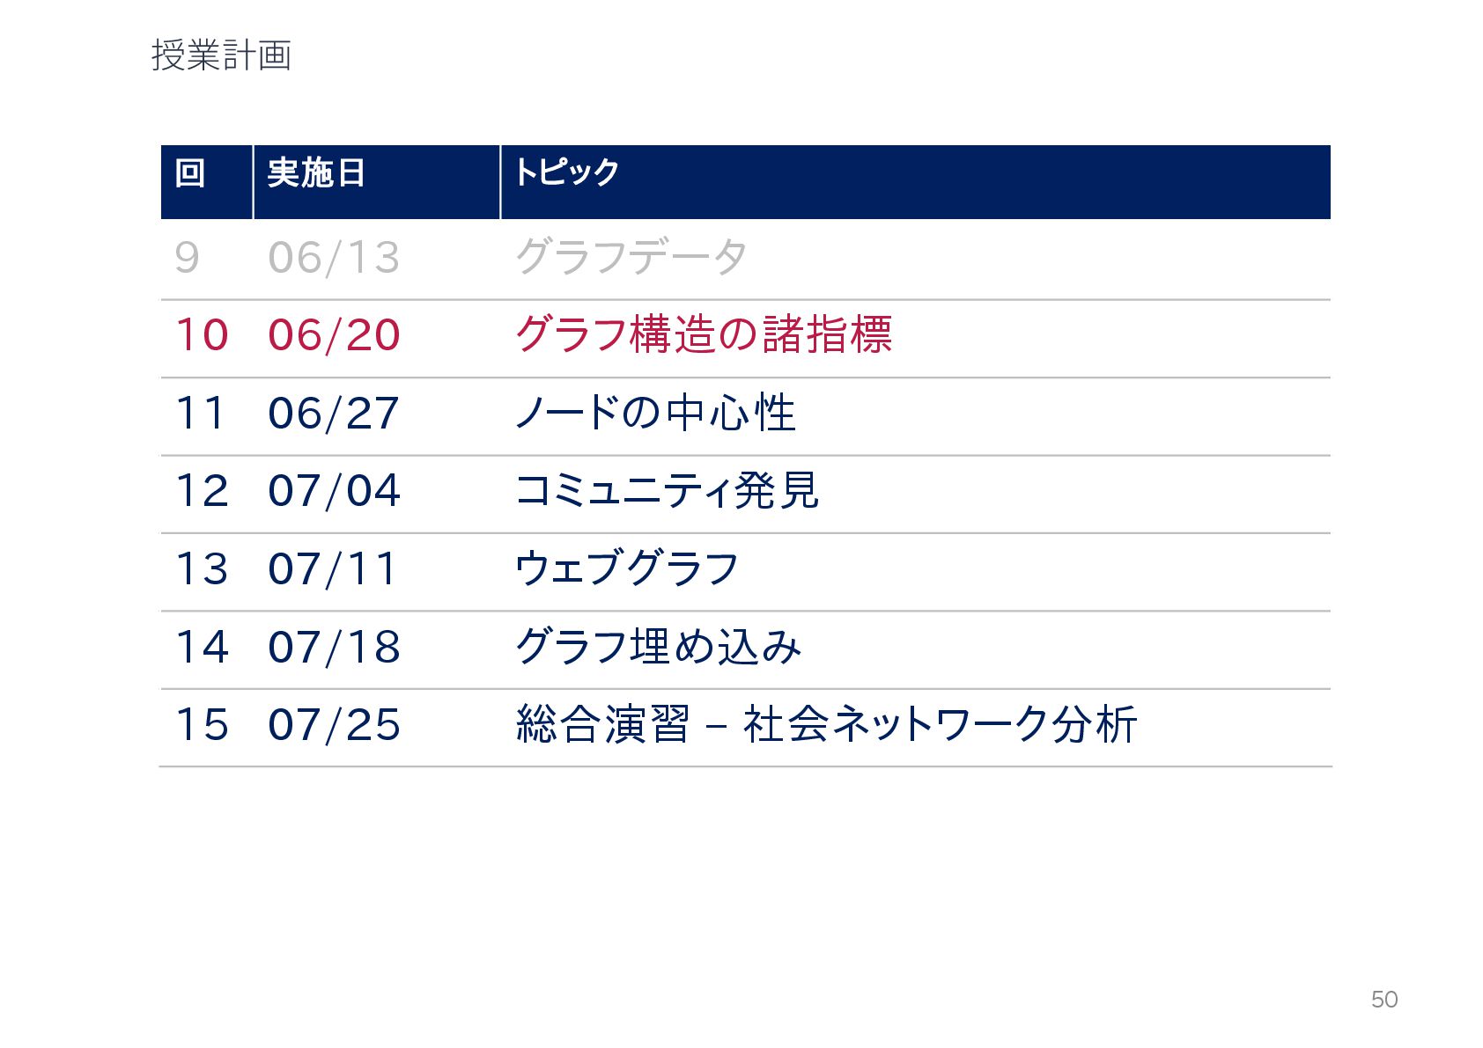Click the ノードの中心性 topic
Viewport: 1483px width, 1048px height.
point(655,413)
